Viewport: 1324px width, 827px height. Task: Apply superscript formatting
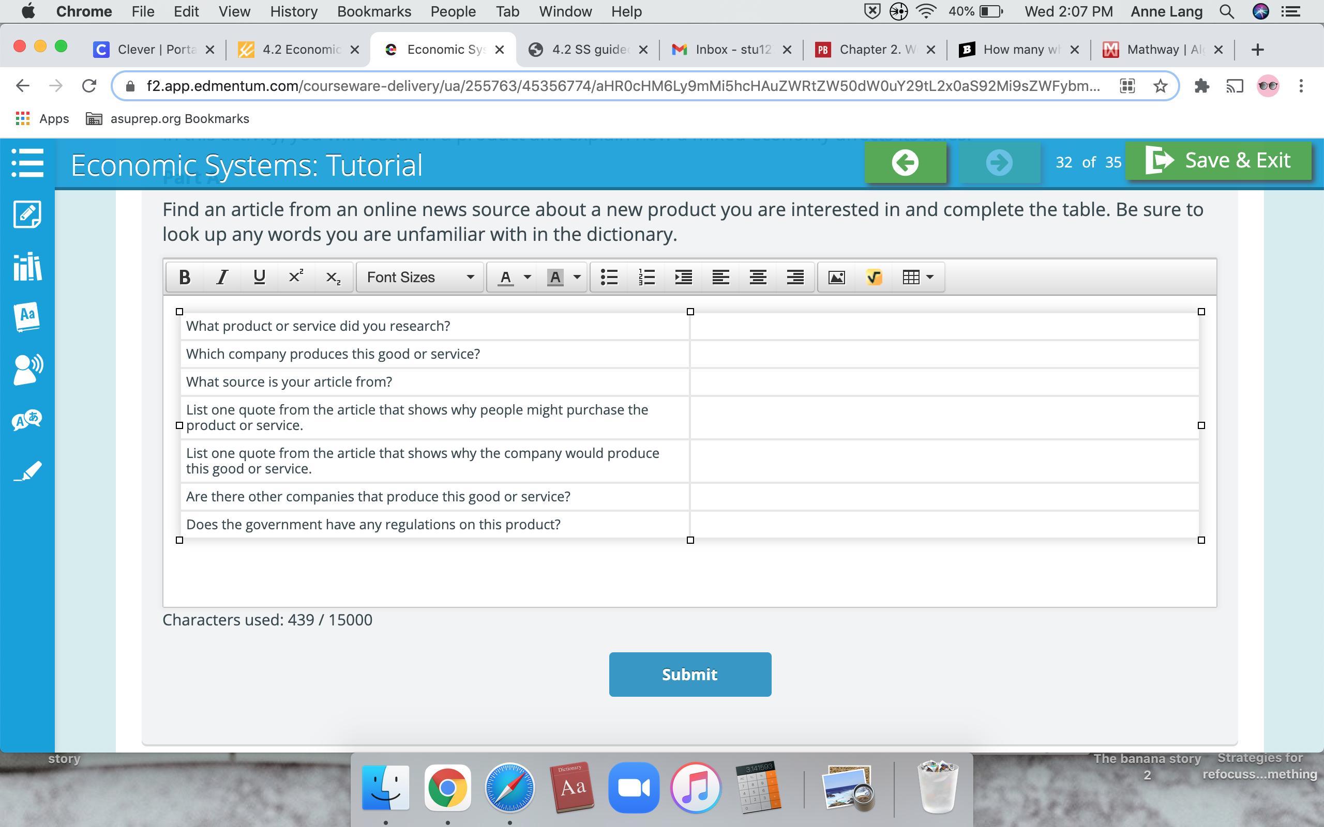tap(296, 278)
